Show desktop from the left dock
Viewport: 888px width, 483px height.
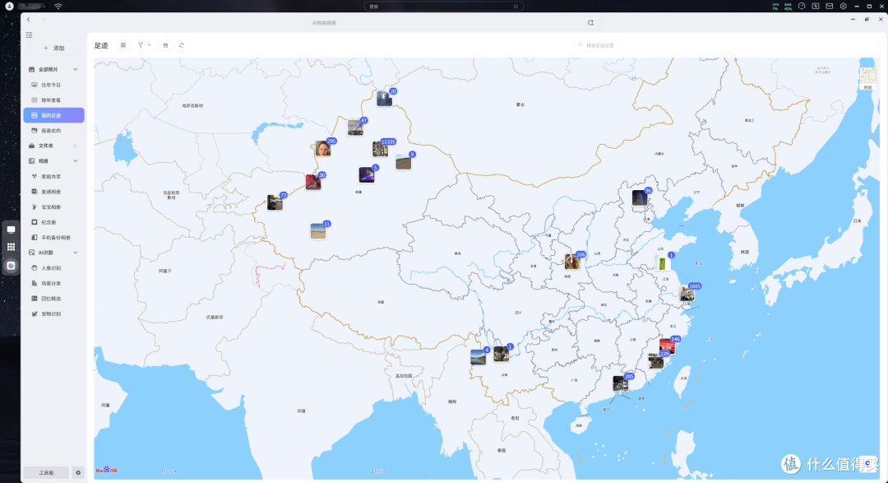click(x=11, y=230)
